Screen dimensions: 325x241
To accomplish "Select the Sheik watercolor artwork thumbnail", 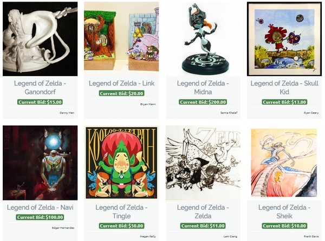I will coord(284,163).
